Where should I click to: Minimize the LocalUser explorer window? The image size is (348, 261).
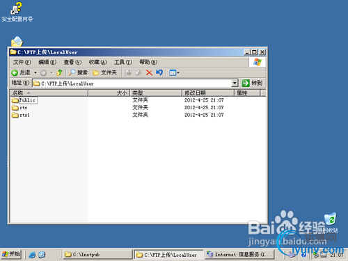(247, 52)
